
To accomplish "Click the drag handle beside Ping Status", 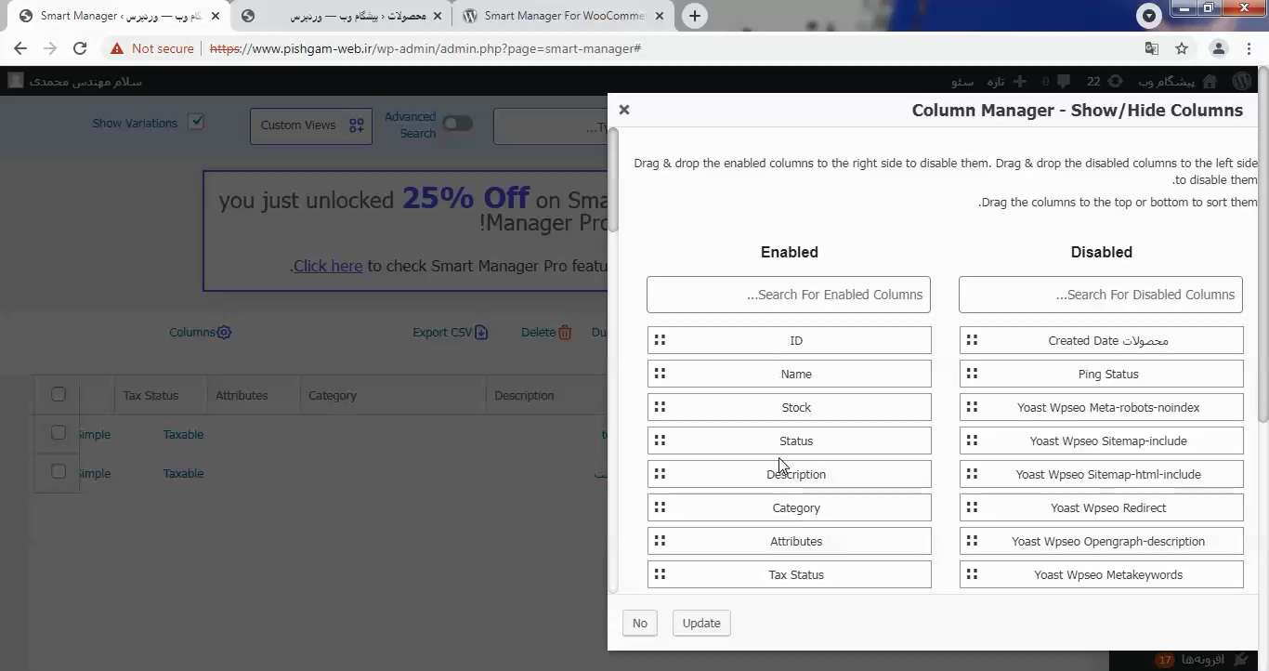I will pos(972,374).
